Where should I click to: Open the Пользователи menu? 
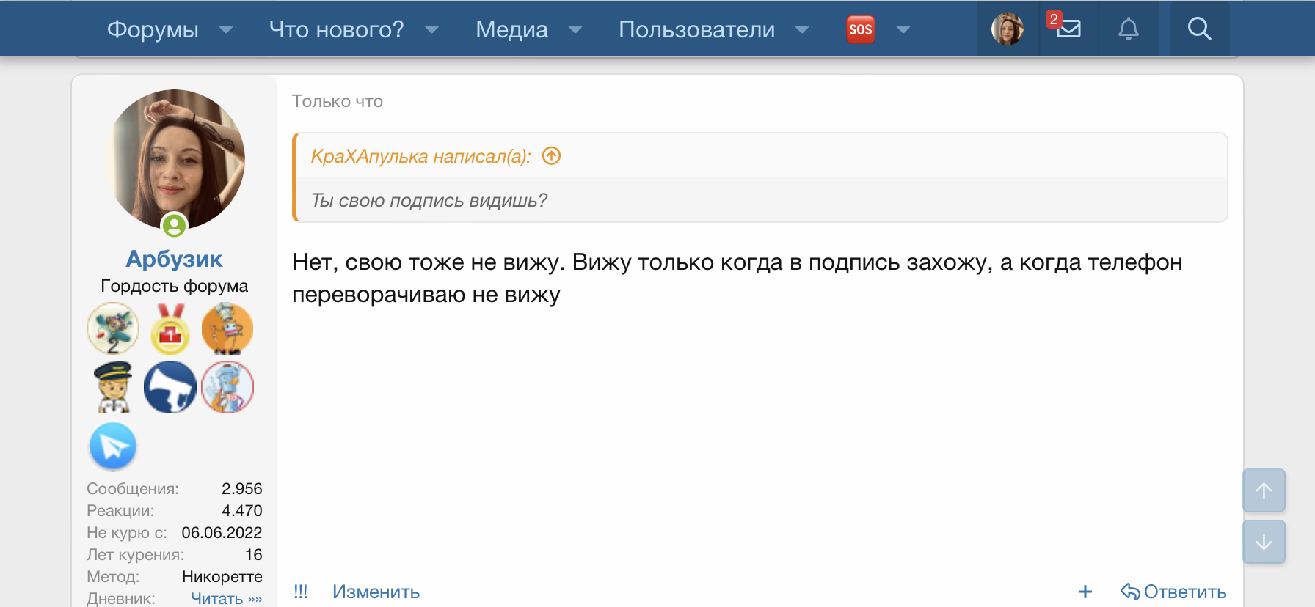coord(696,29)
